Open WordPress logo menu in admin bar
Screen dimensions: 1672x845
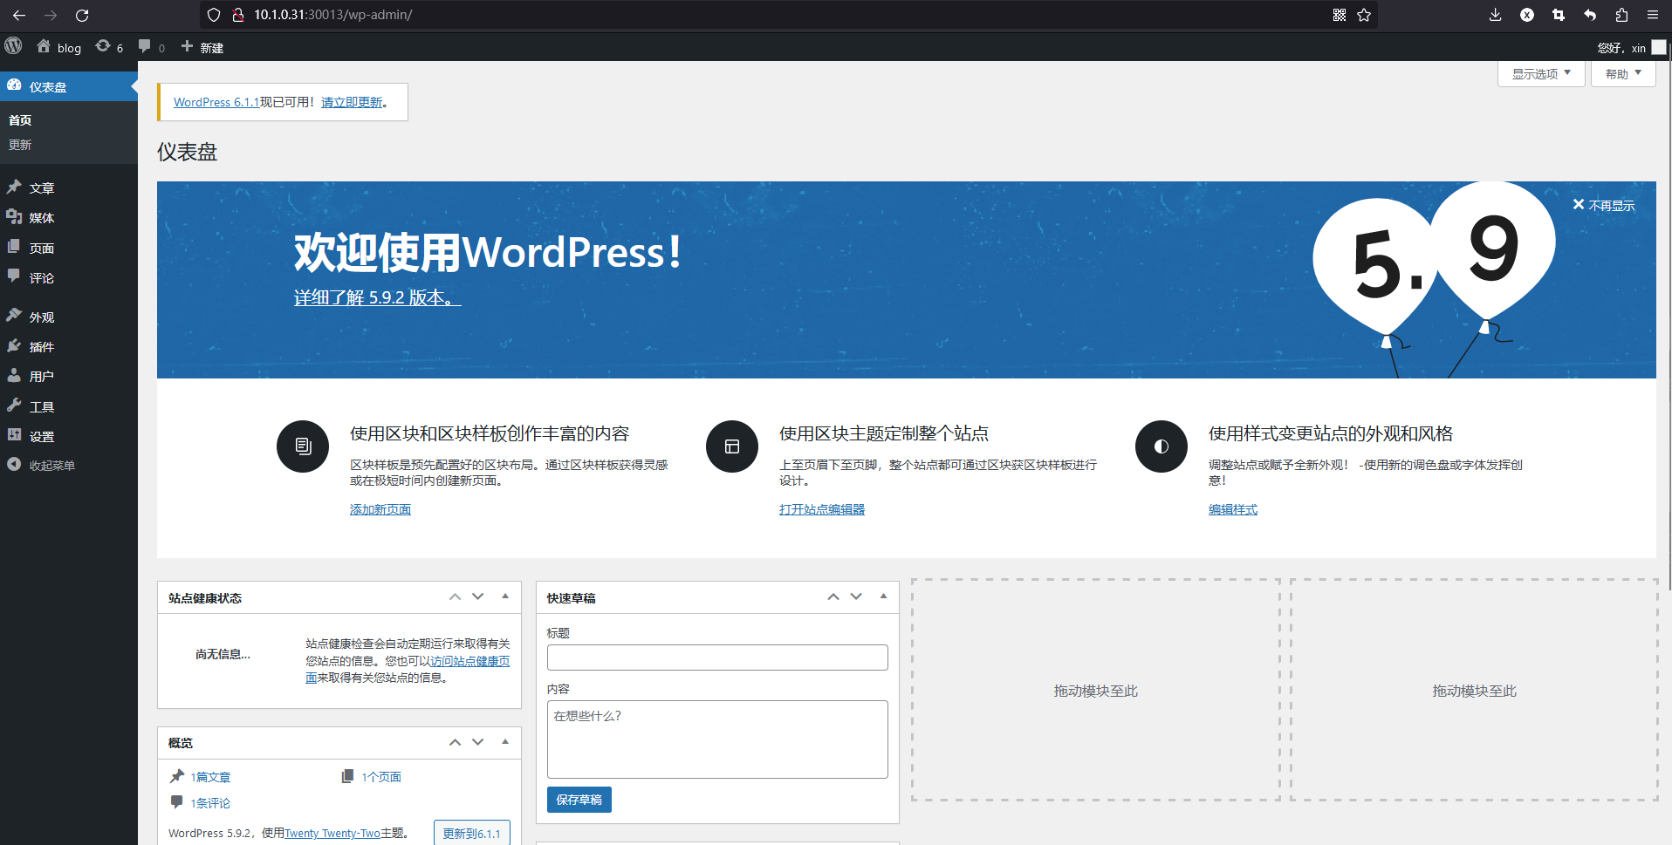point(13,46)
